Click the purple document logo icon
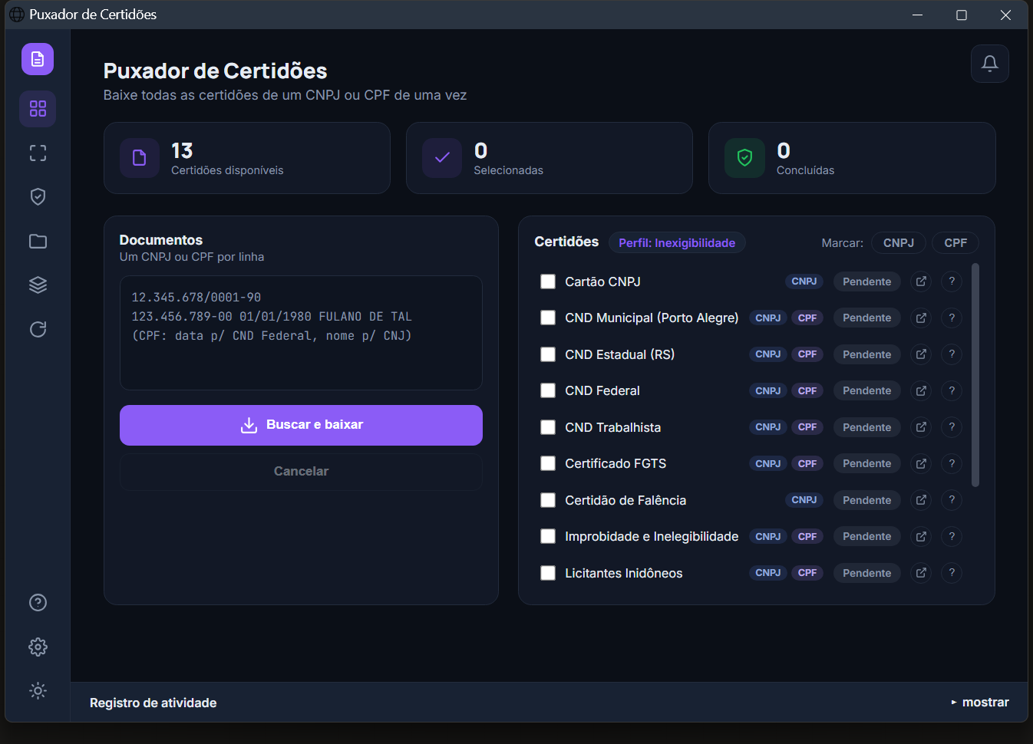The image size is (1033, 744). pyautogui.click(x=38, y=59)
